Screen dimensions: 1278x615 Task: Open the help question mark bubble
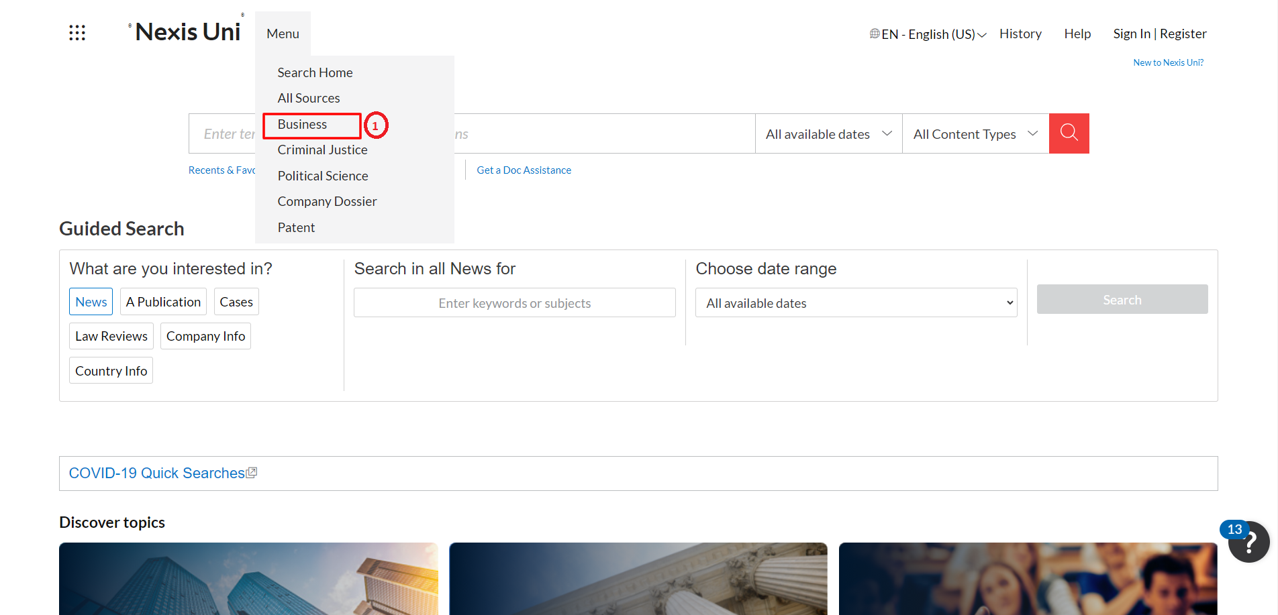click(1249, 542)
